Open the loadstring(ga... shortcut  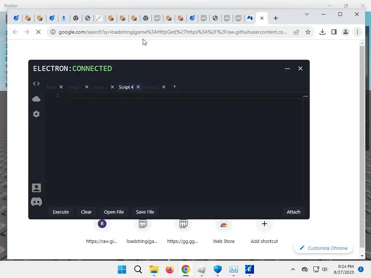(142, 231)
